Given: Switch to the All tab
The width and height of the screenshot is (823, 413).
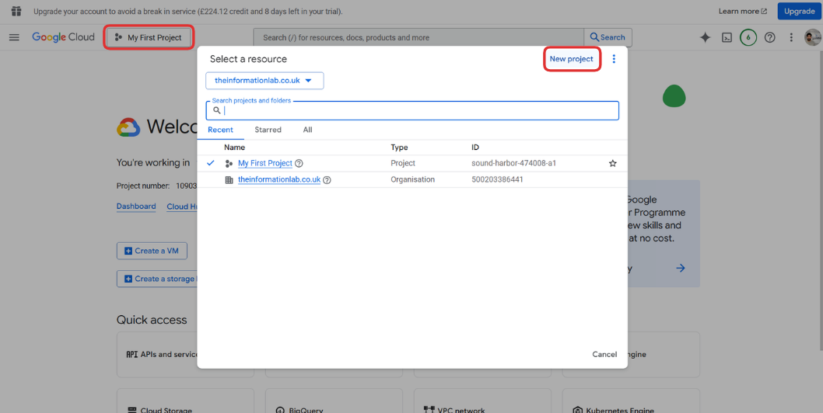Looking at the screenshot, I should click(307, 130).
